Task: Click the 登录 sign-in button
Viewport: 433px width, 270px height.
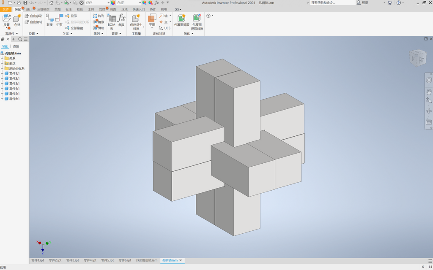Action: (362, 3)
